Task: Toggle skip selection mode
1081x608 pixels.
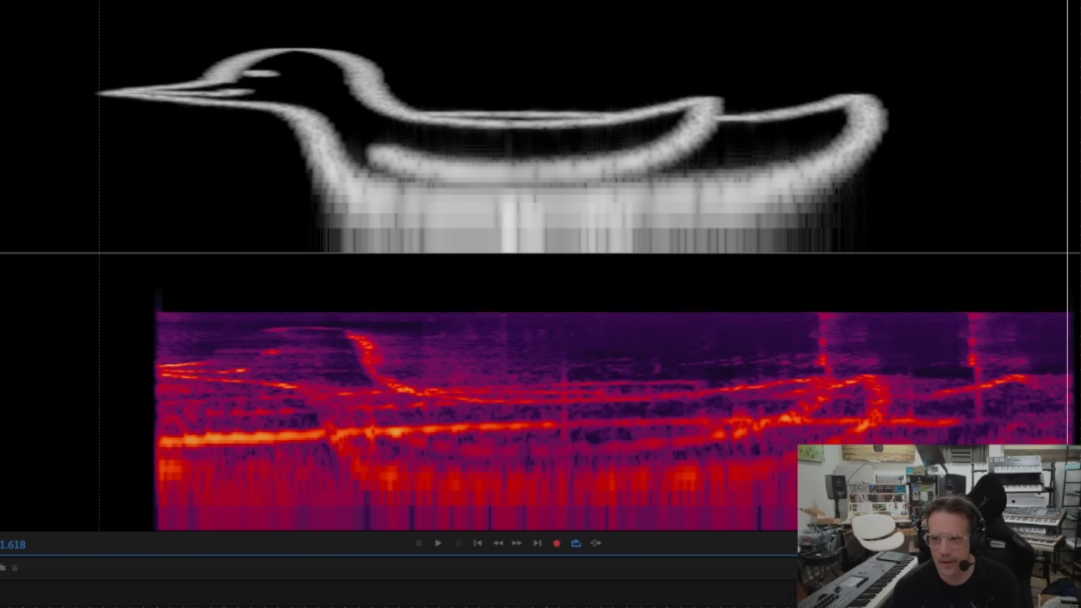Action: pos(596,543)
